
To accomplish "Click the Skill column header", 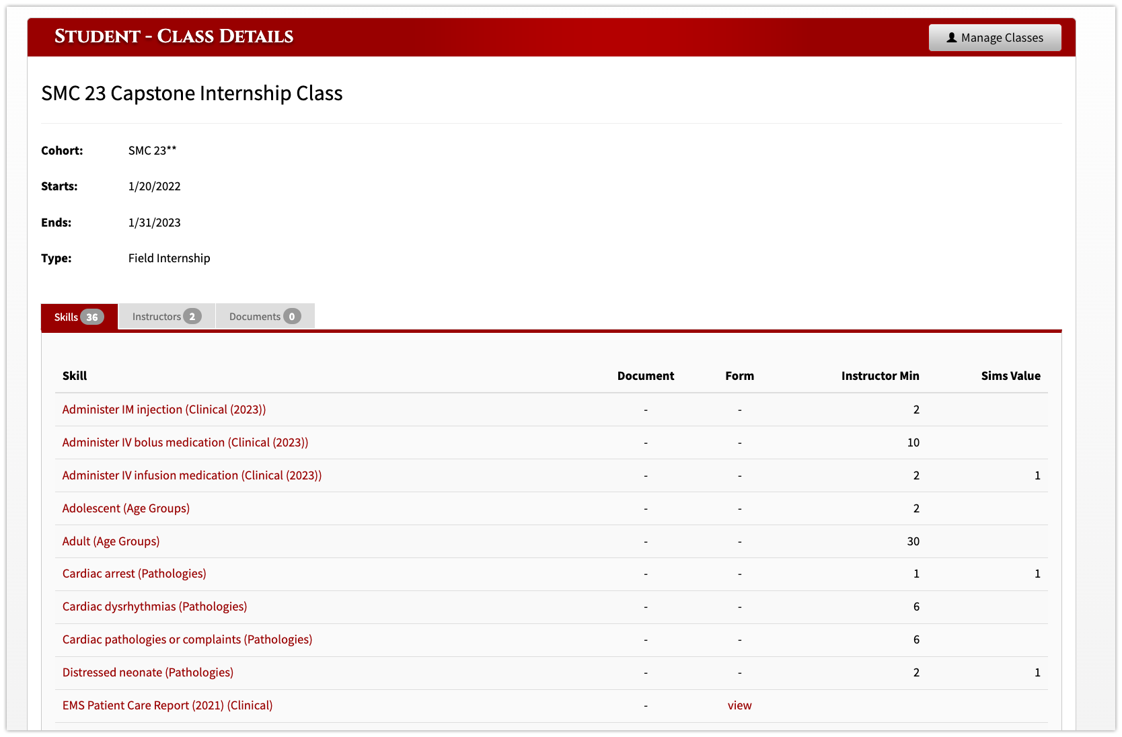I will click(x=75, y=376).
